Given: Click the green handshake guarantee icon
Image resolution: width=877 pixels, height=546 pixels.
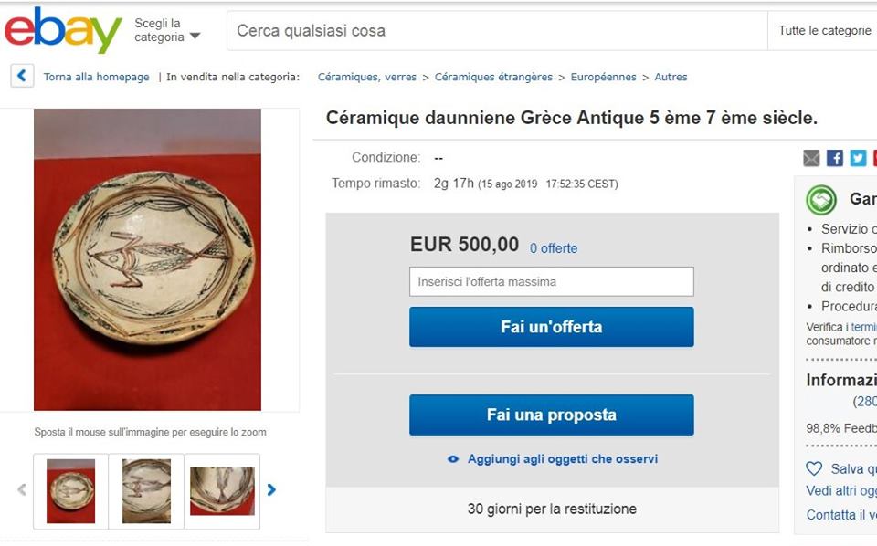Looking at the screenshot, I should [x=820, y=200].
